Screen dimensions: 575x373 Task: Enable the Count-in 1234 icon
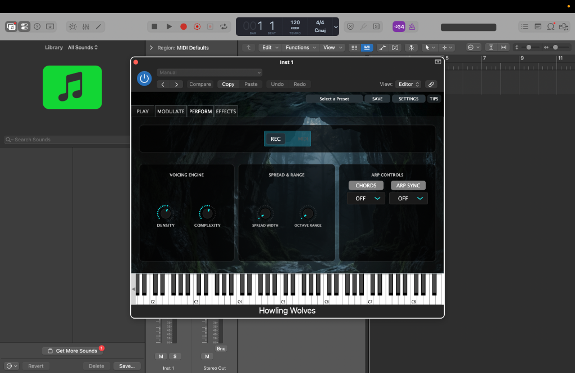coord(398,26)
